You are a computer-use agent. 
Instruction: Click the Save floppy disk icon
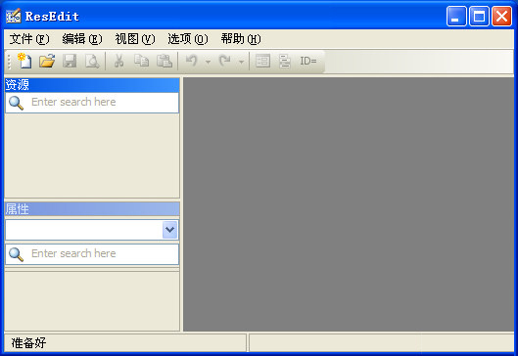[x=70, y=61]
